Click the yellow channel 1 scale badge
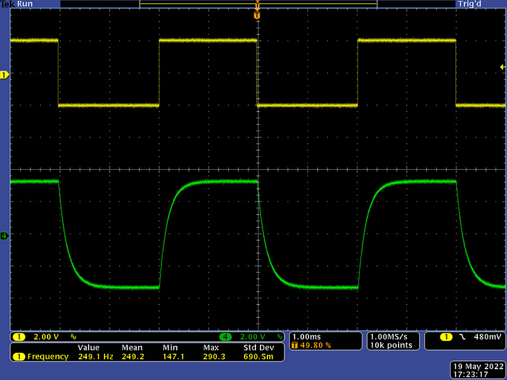Image resolution: width=507 pixels, height=380 pixels. tap(19, 336)
